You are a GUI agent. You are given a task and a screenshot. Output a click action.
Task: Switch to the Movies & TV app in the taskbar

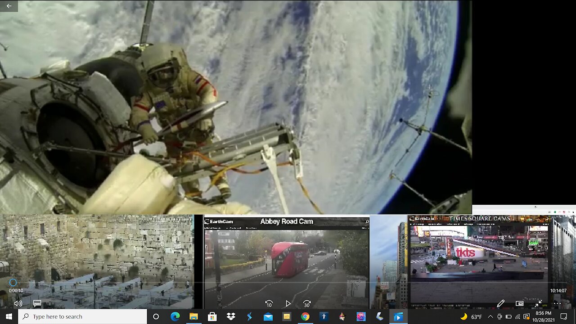pos(398,316)
